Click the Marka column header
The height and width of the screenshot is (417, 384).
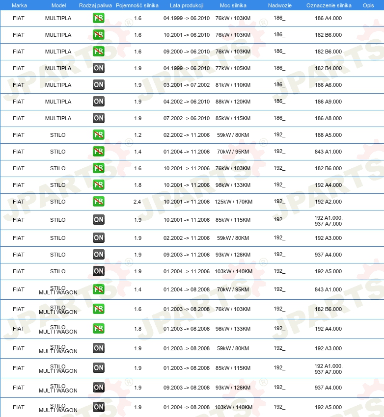point(19,5)
